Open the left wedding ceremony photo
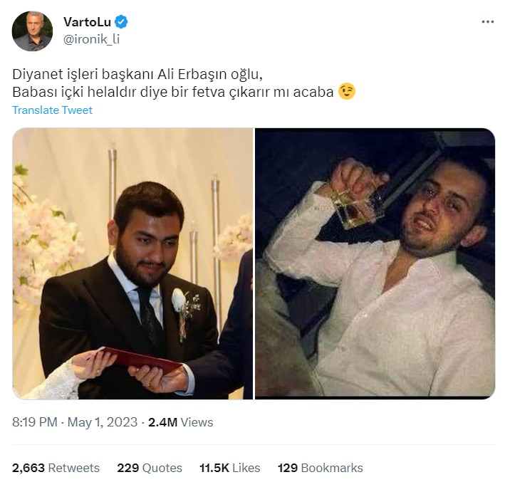 (132, 263)
